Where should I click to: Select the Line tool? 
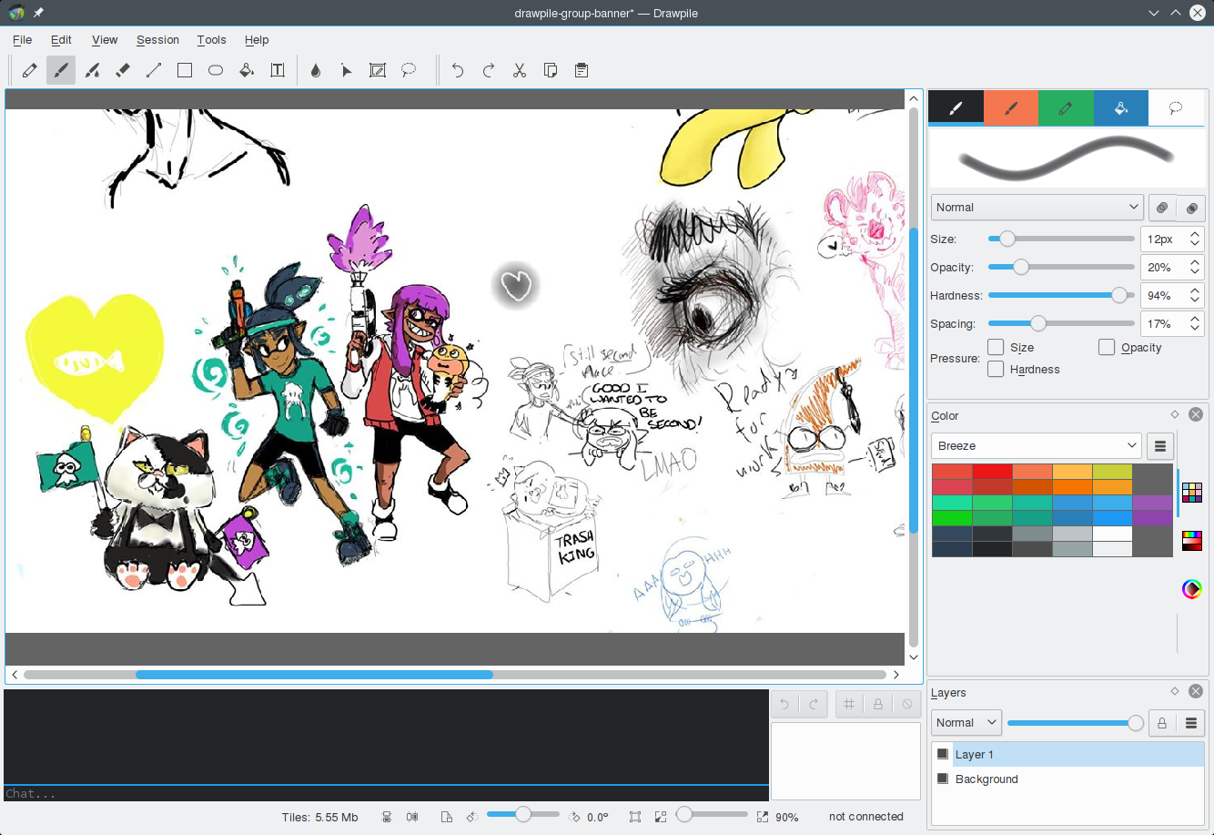pos(154,70)
